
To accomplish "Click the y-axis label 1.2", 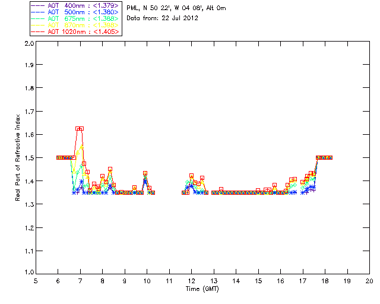I will pyautogui.click(x=29, y=228).
